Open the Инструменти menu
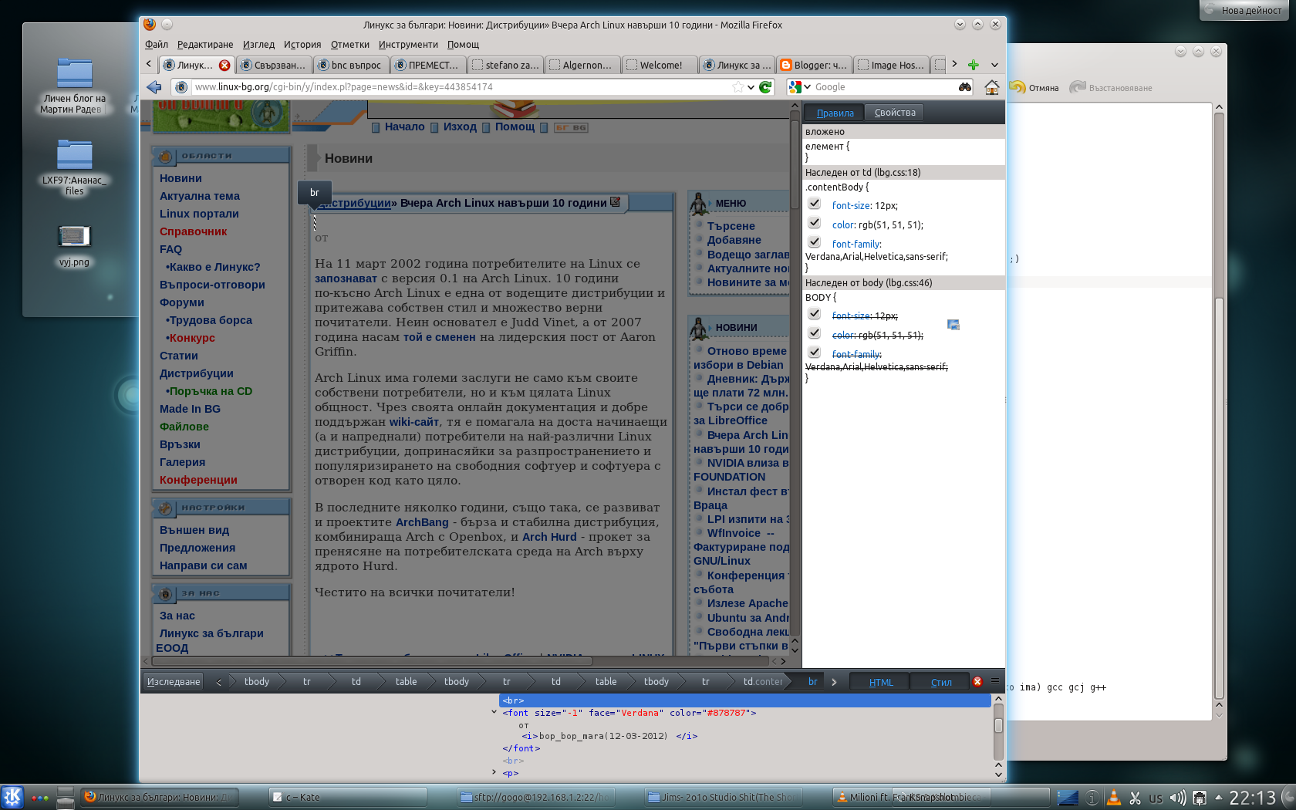 click(x=408, y=45)
